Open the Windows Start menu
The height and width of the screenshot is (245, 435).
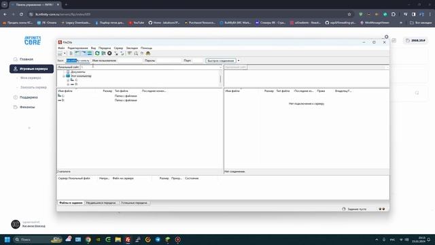click(7, 240)
